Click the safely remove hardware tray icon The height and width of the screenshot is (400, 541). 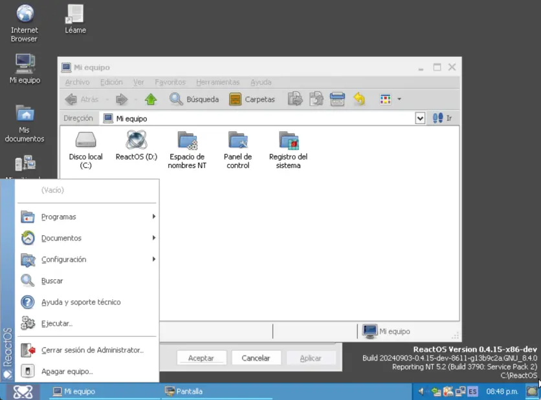tap(436, 392)
